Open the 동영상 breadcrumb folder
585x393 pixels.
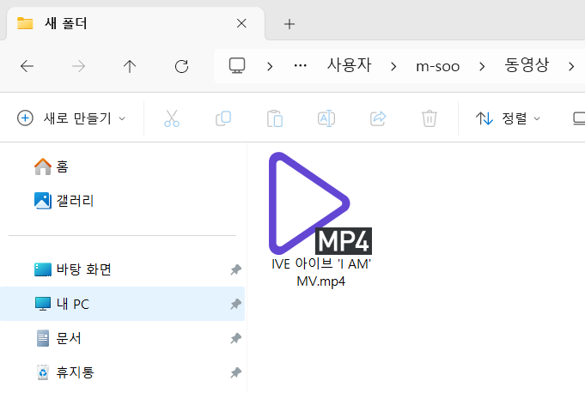pos(527,65)
